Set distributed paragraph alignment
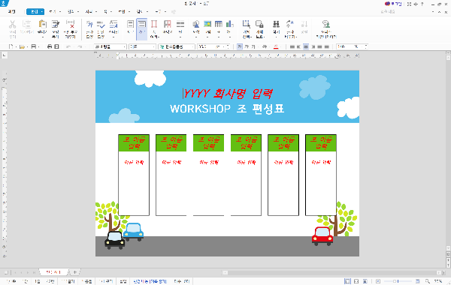 click(x=319, y=46)
